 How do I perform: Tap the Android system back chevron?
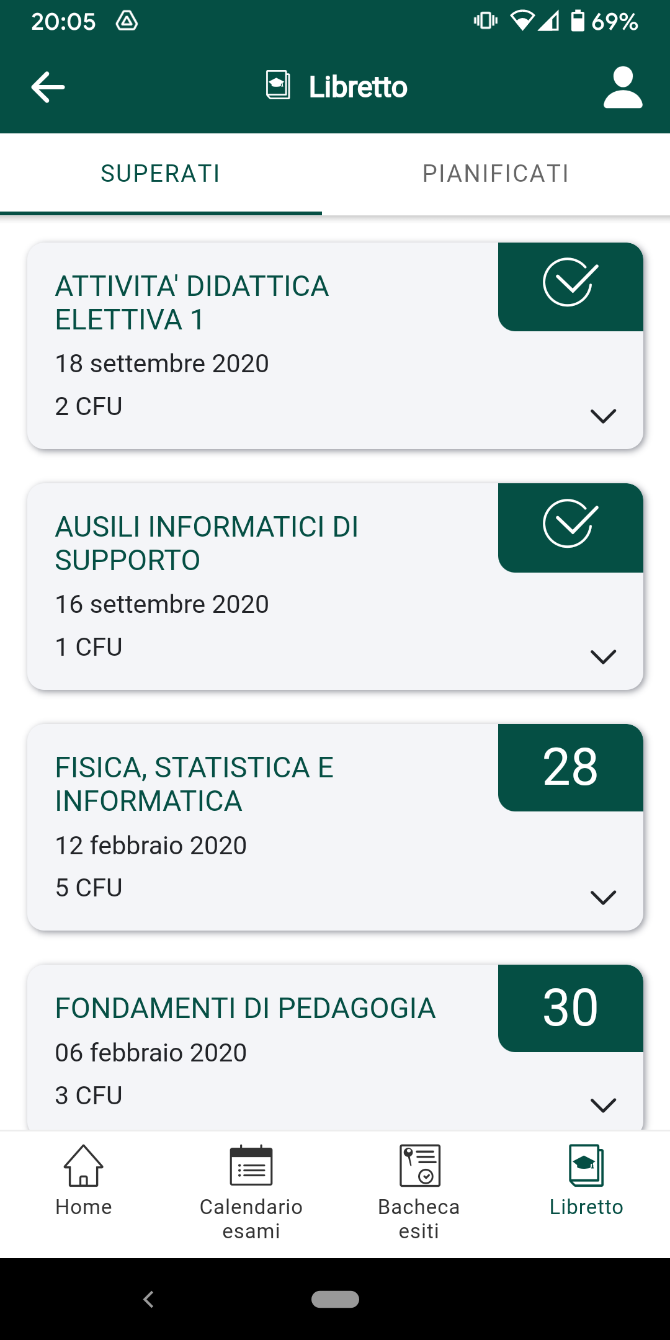[148, 1299]
